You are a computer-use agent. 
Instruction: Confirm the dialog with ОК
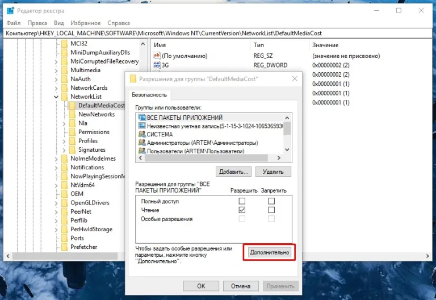tap(201, 286)
